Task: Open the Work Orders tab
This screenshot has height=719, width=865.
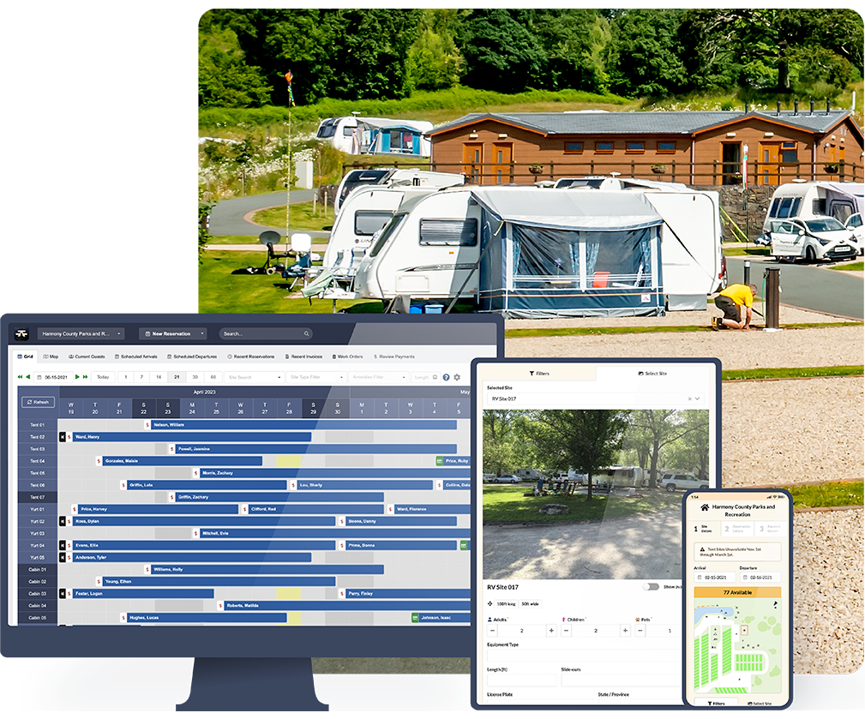Action: pos(347,357)
